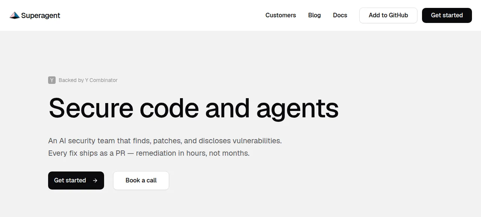
Task: Click the word vulnerabilities in the description
Action: [x=257, y=141]
